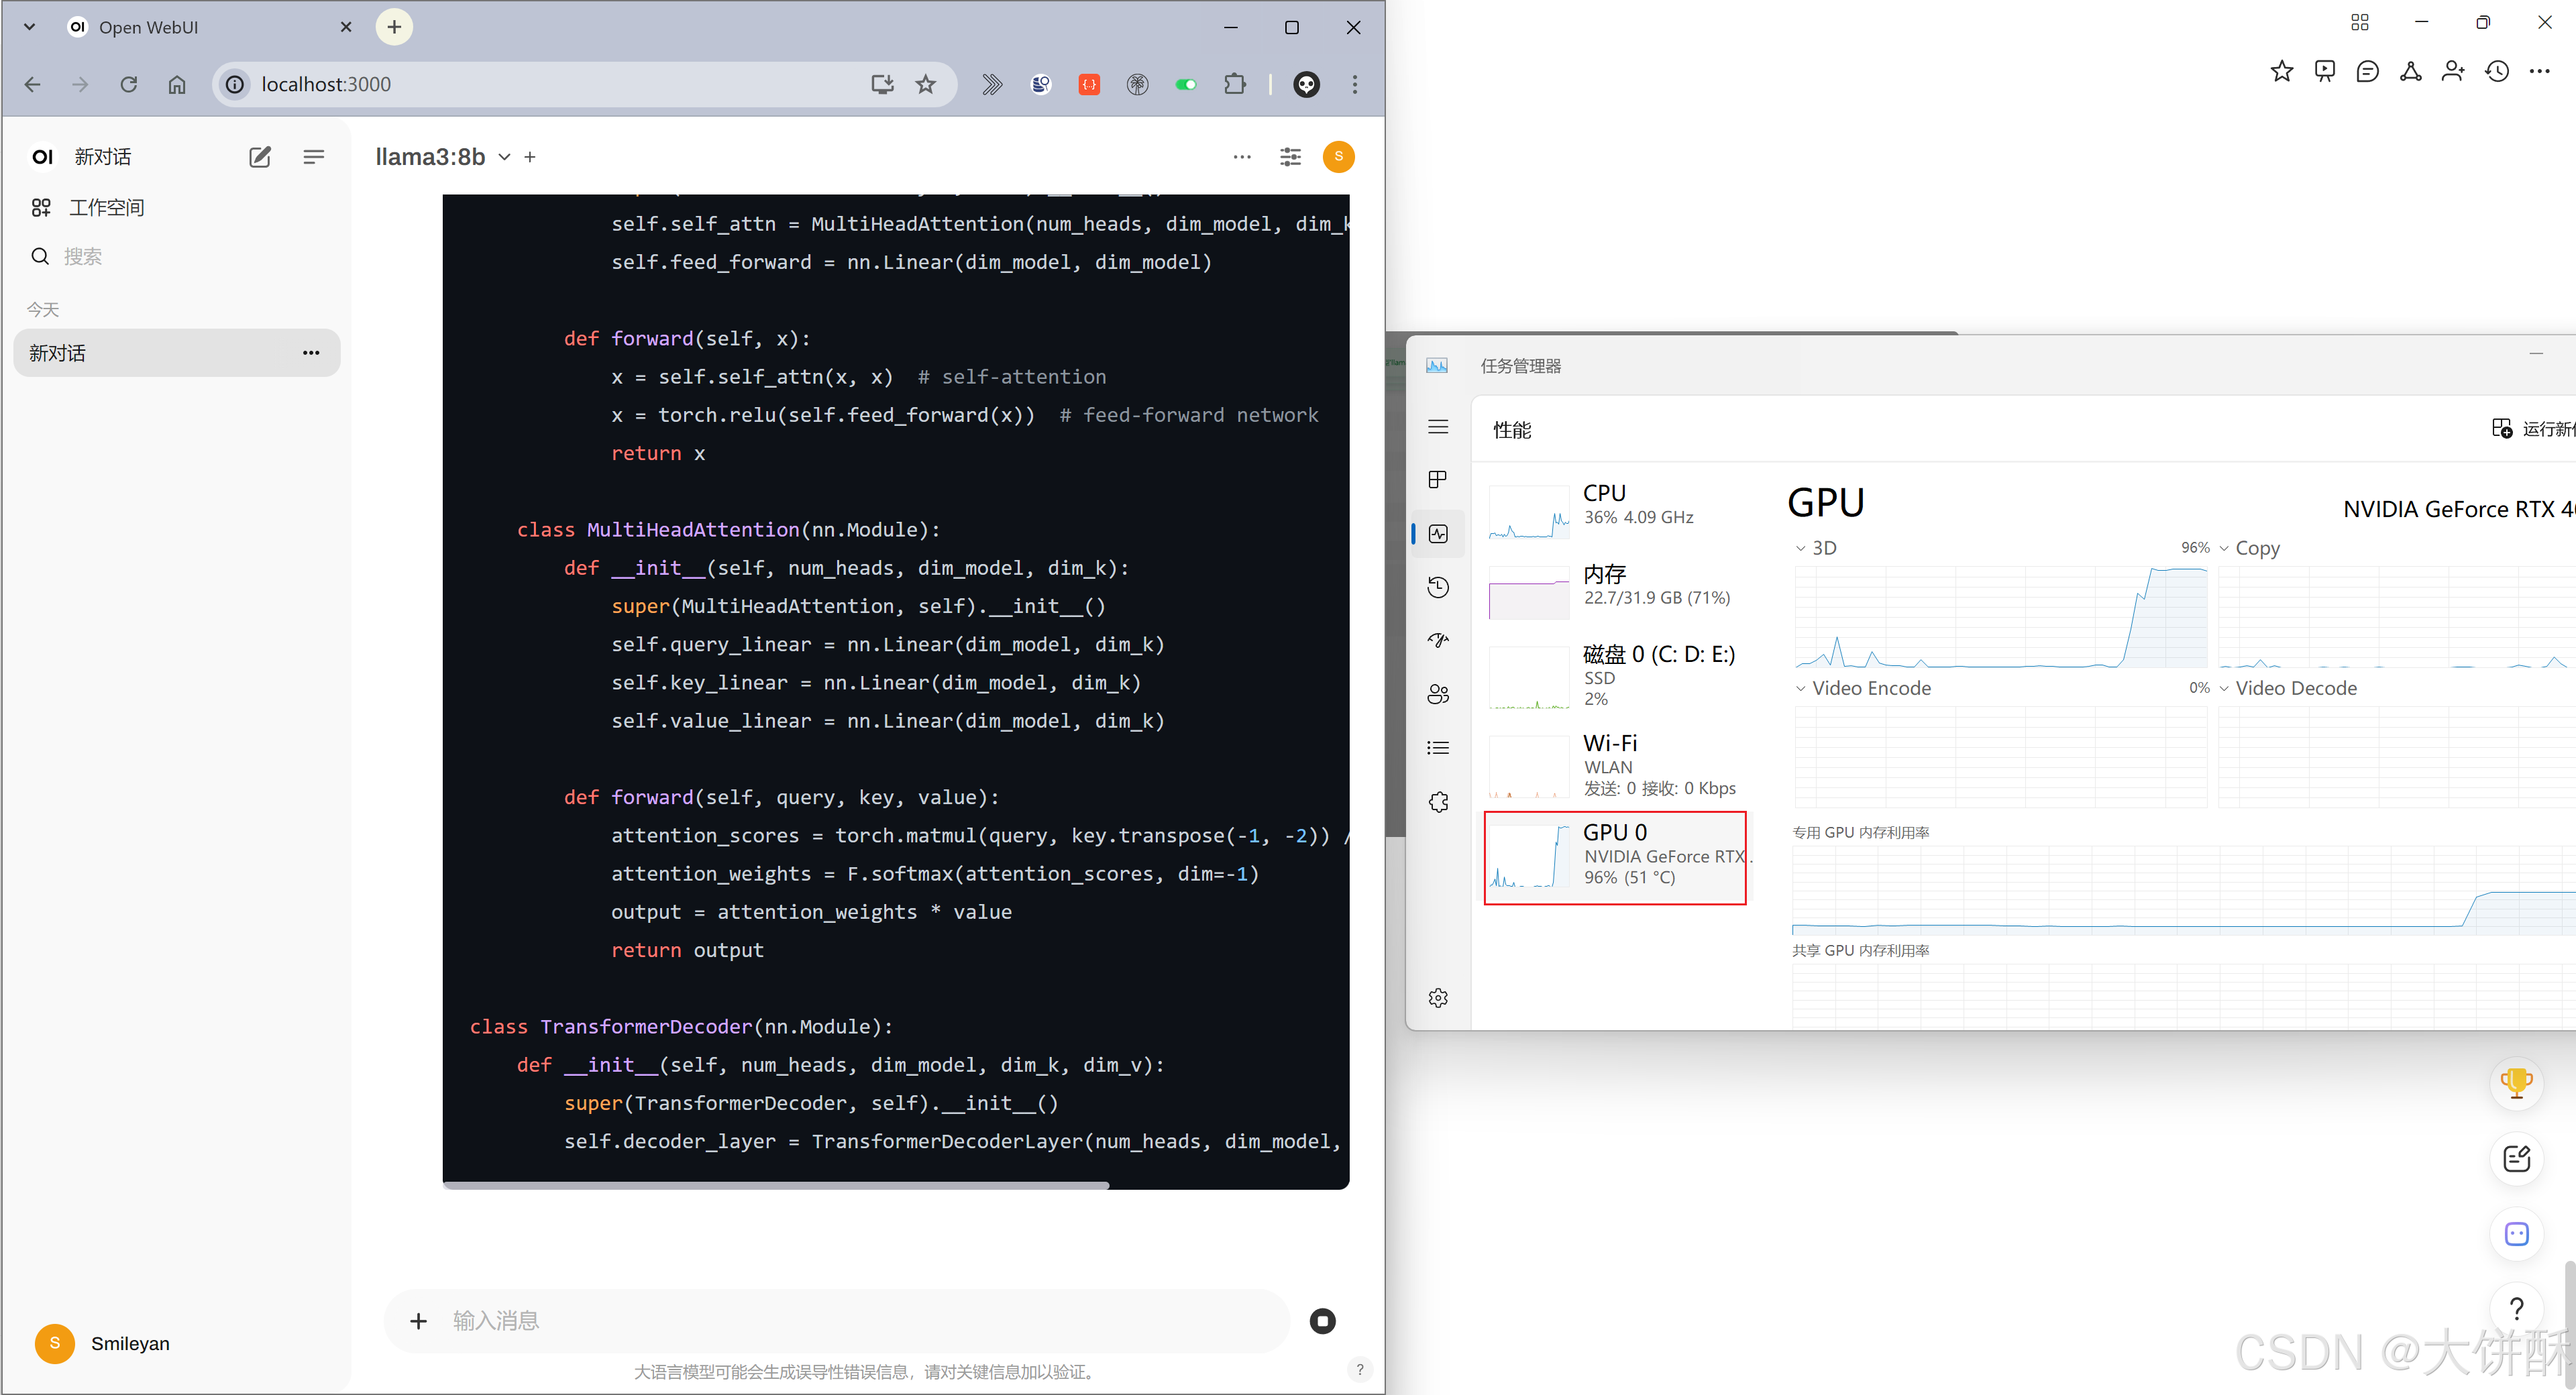Image resolution: width=2576 pixels, height=1395 pixels.
Task: Stop response generation button
Action: [x=1322, y=1321]
